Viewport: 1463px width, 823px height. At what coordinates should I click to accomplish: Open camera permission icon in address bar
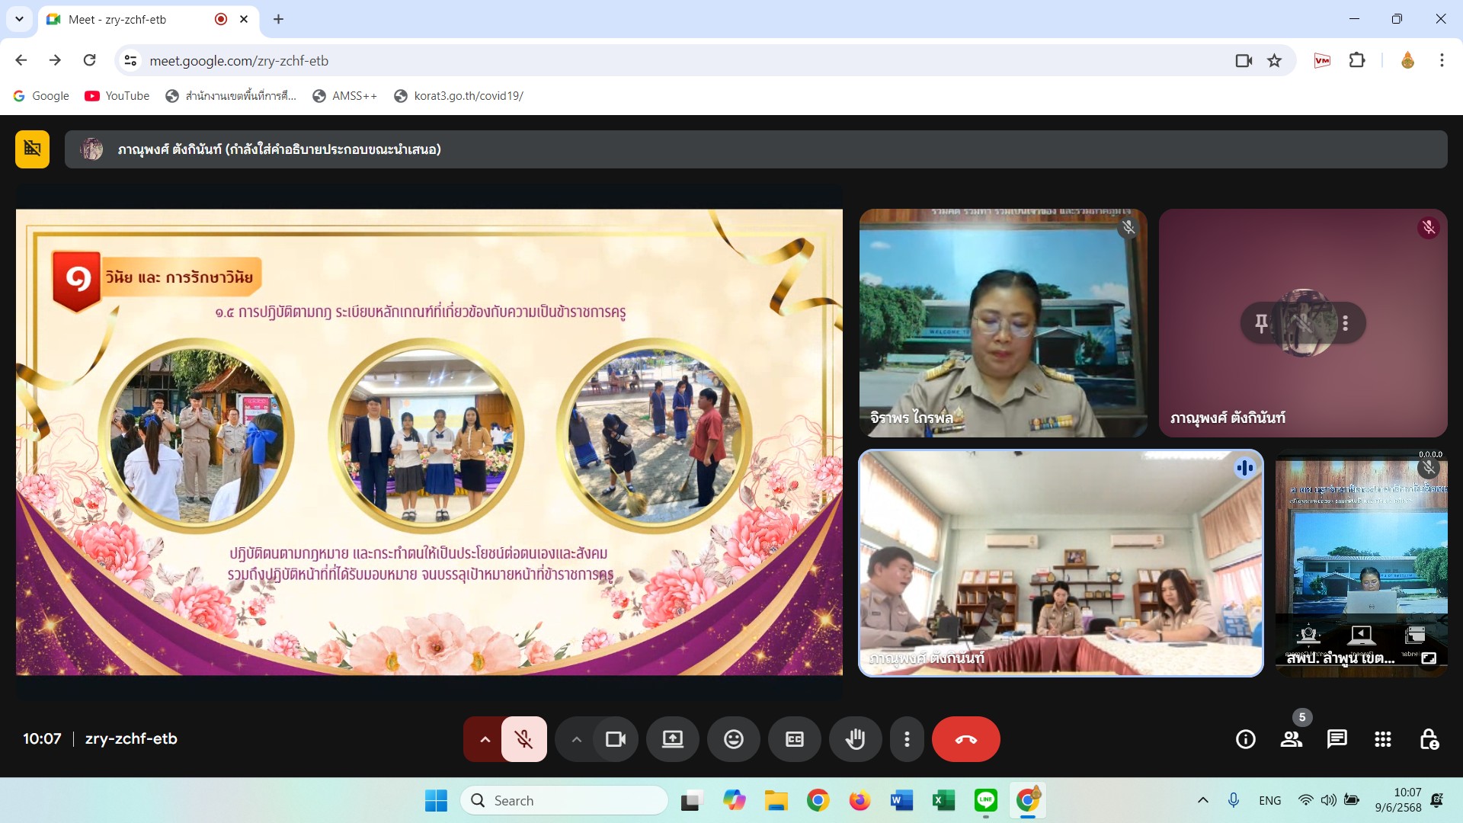point(1244,60)
